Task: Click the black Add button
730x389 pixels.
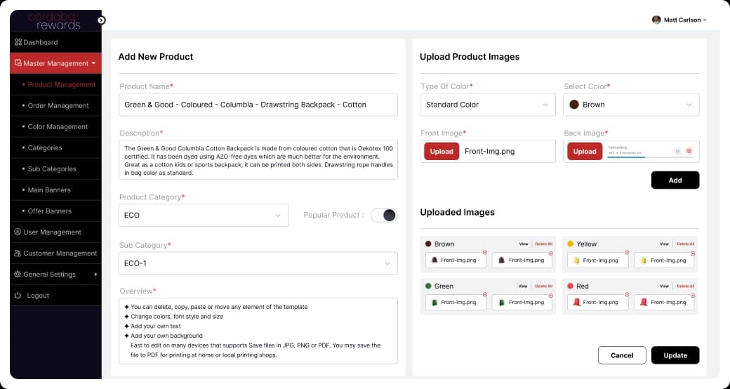Action: point(675,180)
